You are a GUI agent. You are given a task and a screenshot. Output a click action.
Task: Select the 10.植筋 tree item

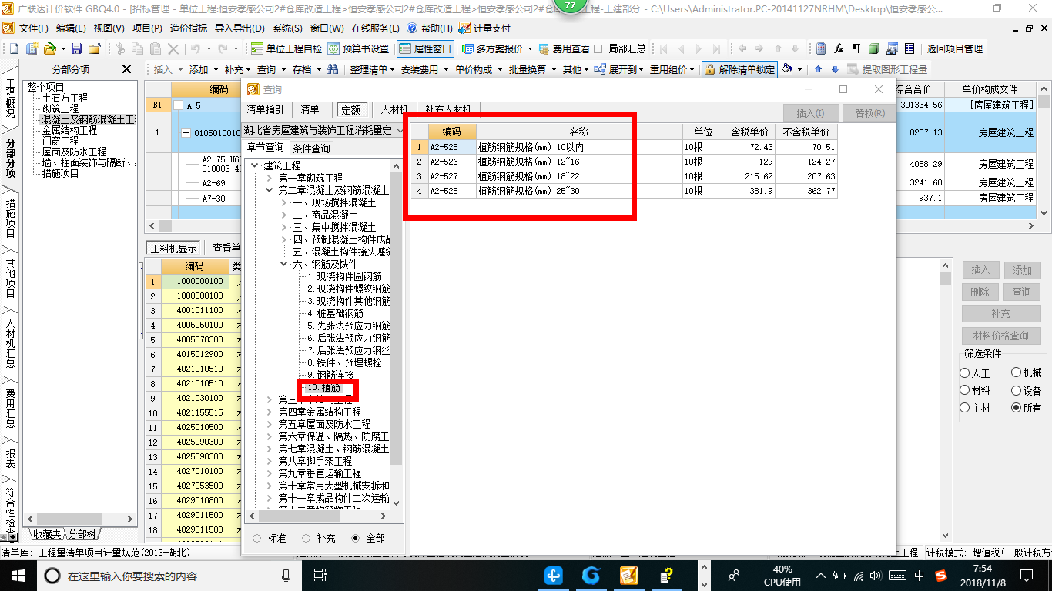(323, 388)
